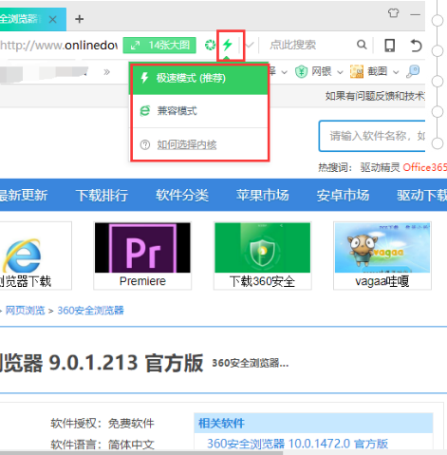447x455 pixels.
Task: Click the question mark help icon
Action: coord(145,144)
